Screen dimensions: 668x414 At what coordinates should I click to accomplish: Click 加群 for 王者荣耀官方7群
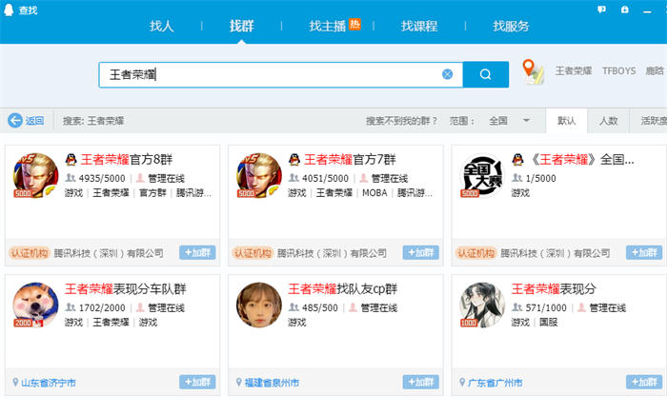(420, 253)
